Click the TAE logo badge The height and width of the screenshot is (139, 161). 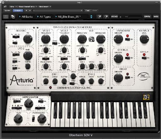[144, 76]
